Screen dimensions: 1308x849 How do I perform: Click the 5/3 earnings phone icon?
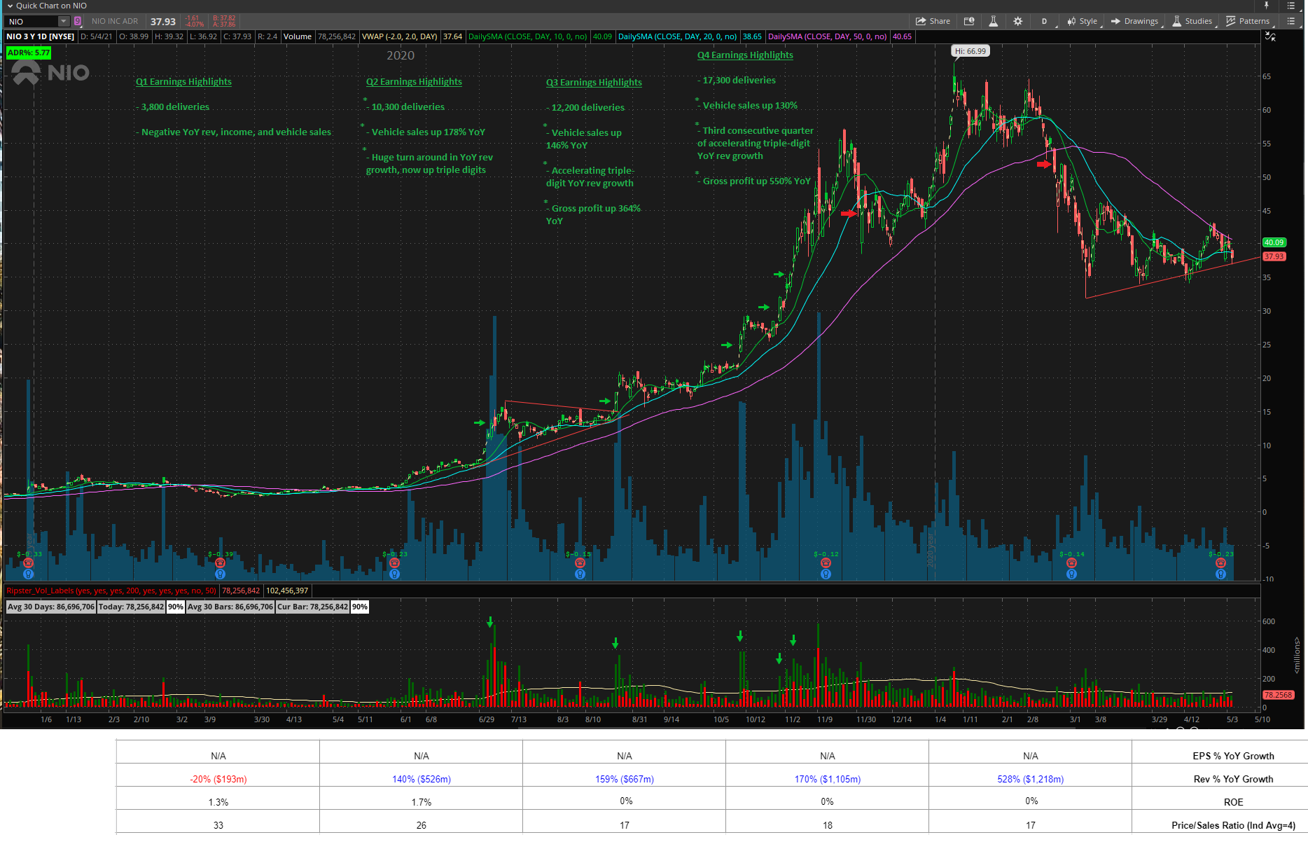[1220, 563]
